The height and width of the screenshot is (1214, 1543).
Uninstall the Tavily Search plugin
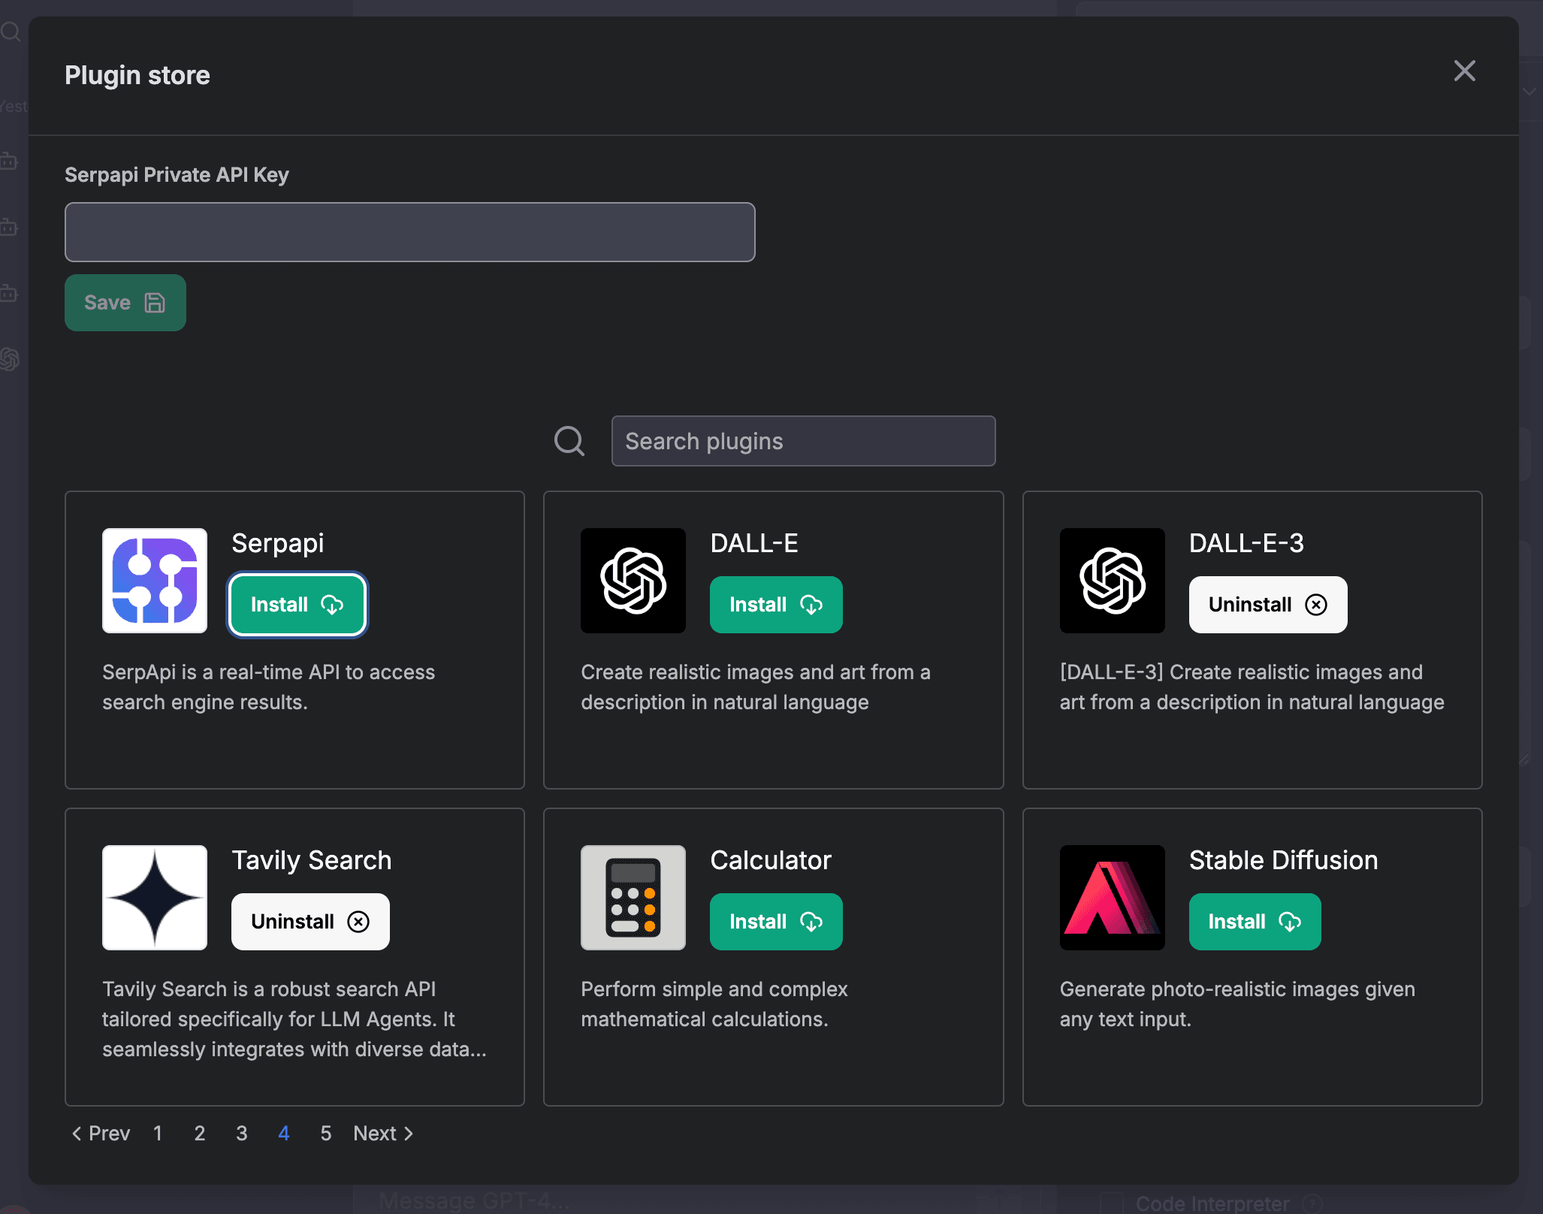[x=310, y=922]
